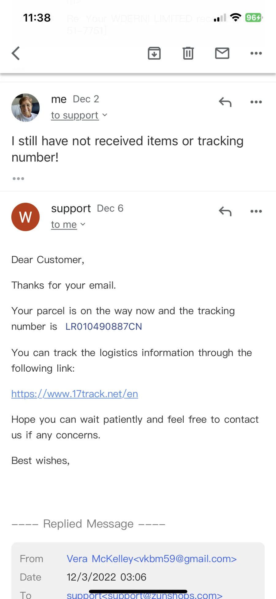Tap the support sender W avatar
This screenshot has height=599, width=276.
(x=25, y=217)
